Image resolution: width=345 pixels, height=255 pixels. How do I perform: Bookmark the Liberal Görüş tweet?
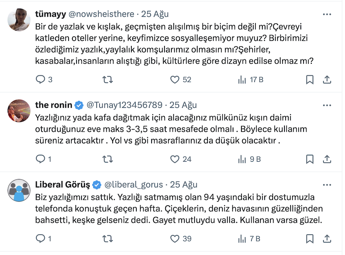tap(310, 239)
